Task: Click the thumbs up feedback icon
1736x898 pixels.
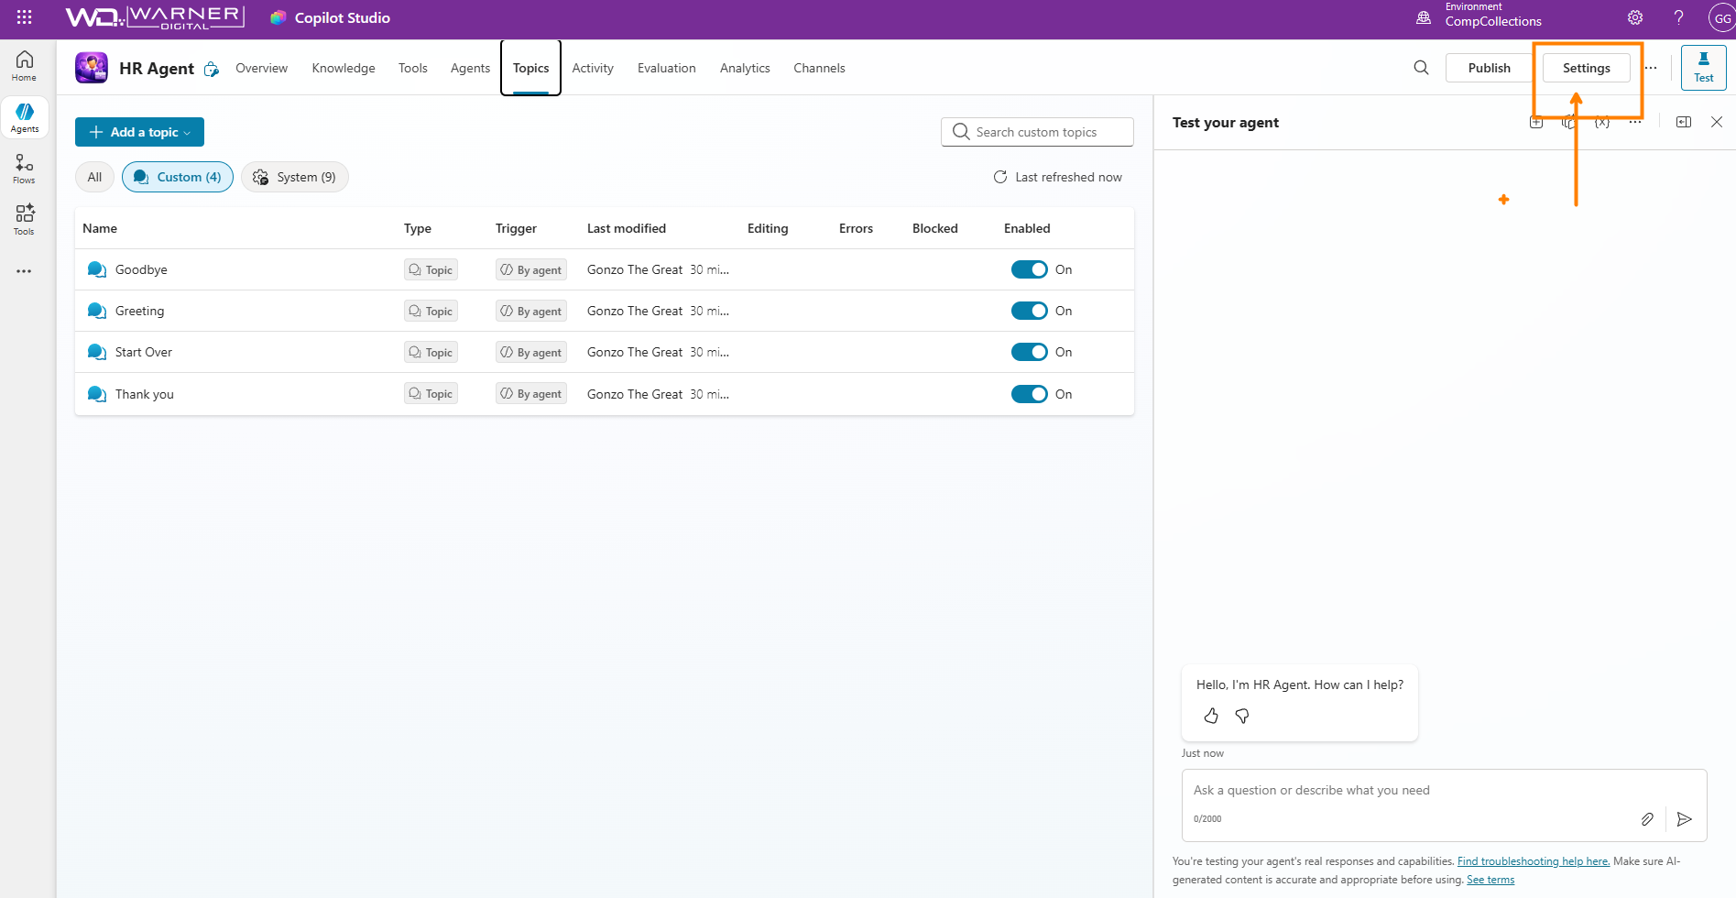Action: coord(1211,716)
